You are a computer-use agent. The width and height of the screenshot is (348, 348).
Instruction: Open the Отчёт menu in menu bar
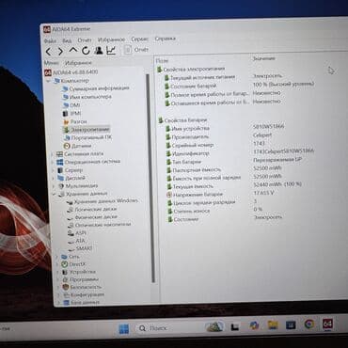point(85,40)
